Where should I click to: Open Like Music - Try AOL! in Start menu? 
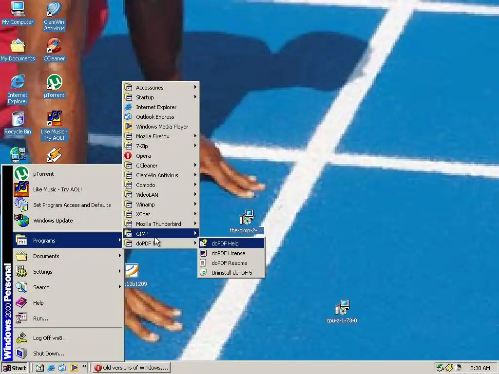(x=67, y=189)
